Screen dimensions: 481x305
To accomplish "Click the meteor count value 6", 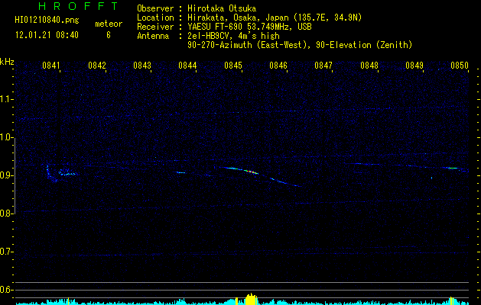I will click(x=109, y=35).
